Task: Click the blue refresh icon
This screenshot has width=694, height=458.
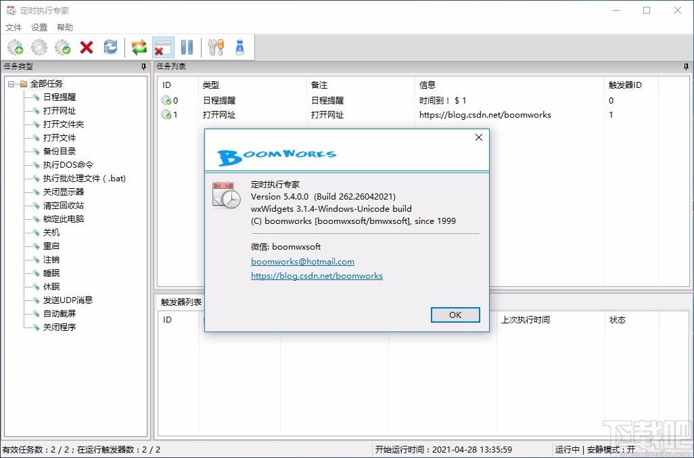Action: click(110, 47)
